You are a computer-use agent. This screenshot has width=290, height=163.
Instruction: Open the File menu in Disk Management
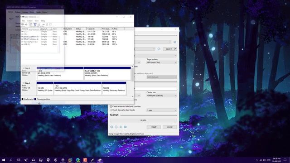pos(23,21)
